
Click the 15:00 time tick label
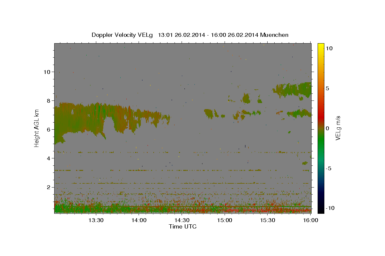(x=225, y=220)
